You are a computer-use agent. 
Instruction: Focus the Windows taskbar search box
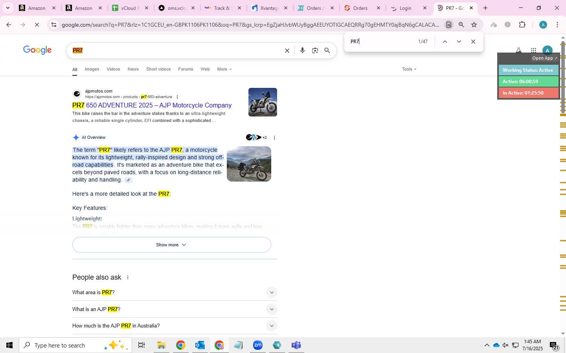[x=75, y=345]
